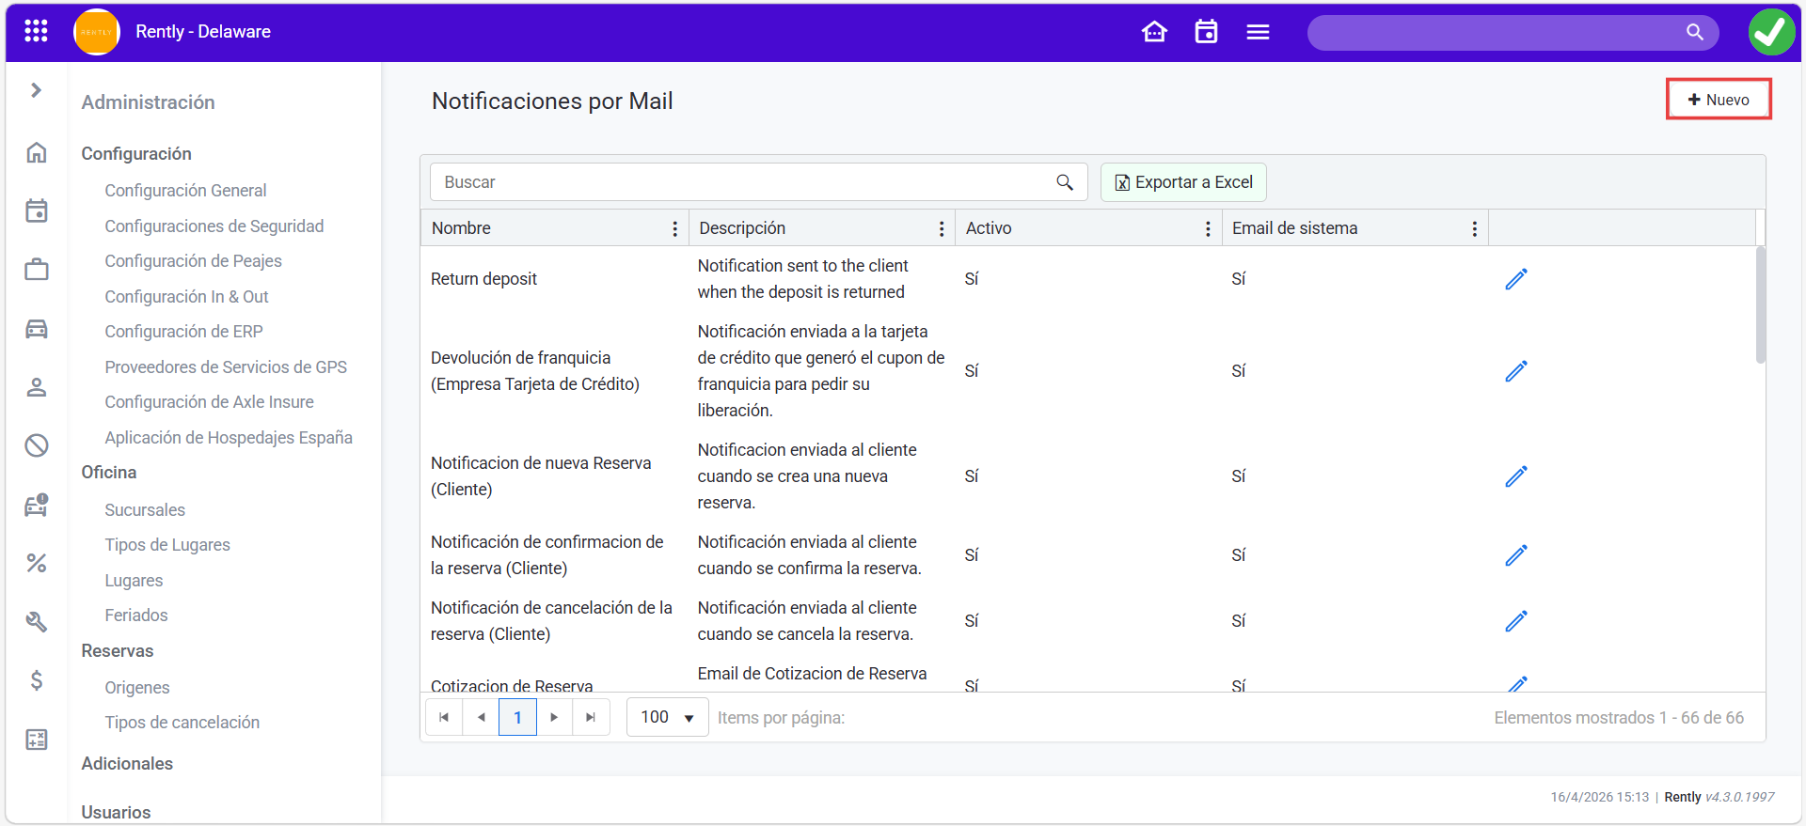Open the Activo column options menu

1208,228
